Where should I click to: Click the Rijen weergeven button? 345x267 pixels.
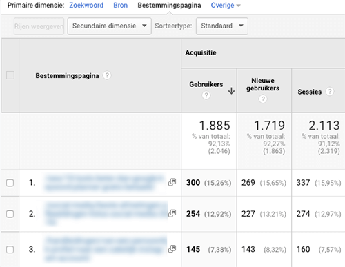coord(39,26)
